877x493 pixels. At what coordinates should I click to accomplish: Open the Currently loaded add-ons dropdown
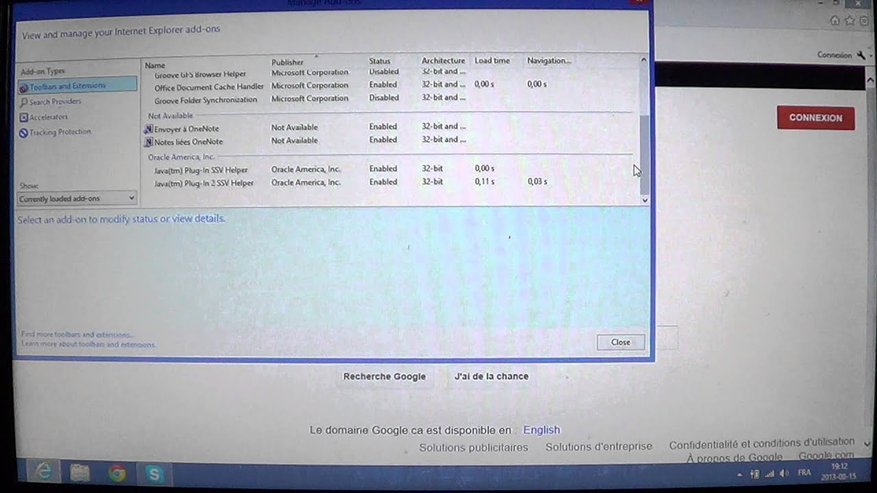point(77,199)
